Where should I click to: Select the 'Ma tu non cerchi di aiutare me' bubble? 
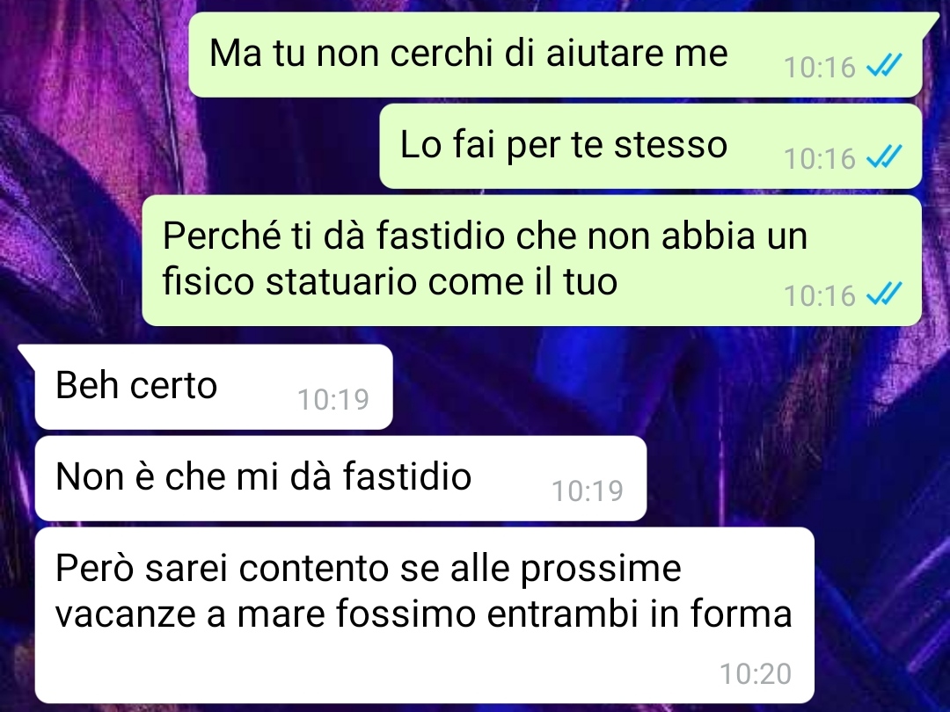pos(555,54)
